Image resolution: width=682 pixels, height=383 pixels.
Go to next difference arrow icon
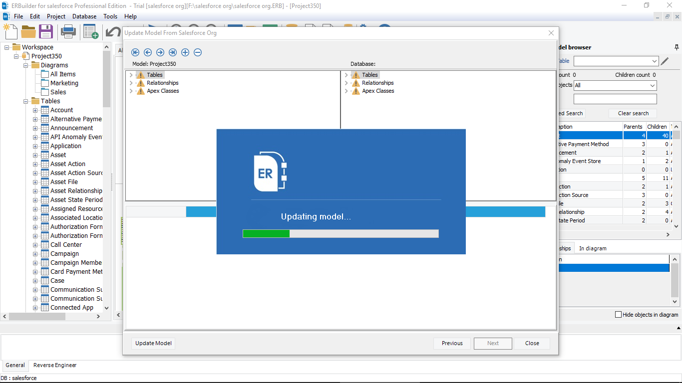160,52
